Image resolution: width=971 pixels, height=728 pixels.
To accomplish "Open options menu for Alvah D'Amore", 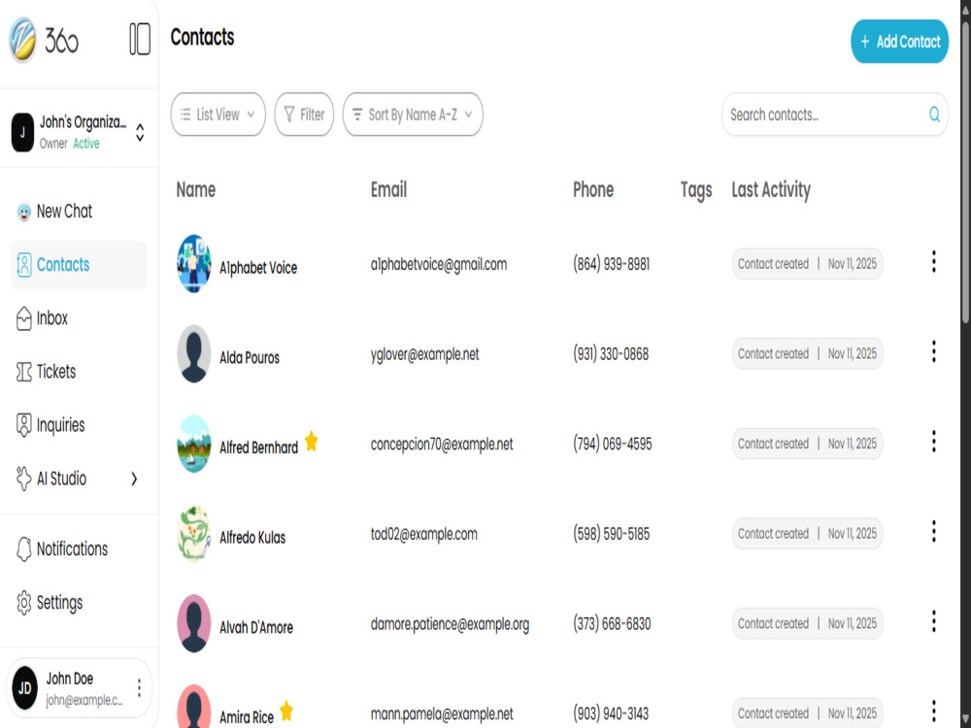I will click(x=933, y=621).
